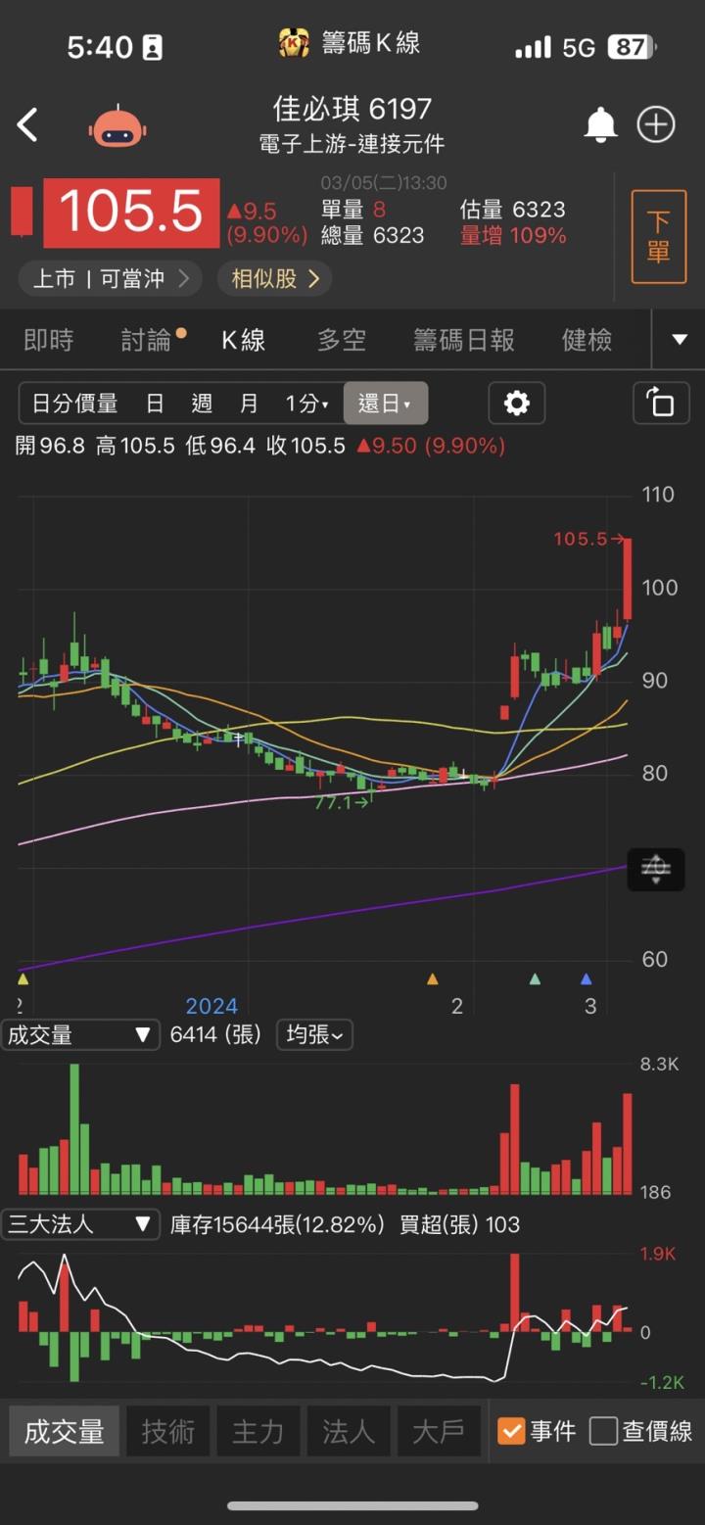The width and height of the screenshot is (705, 1525).
Task: Tap the 下單 order button
Action: tap(658, 236)
